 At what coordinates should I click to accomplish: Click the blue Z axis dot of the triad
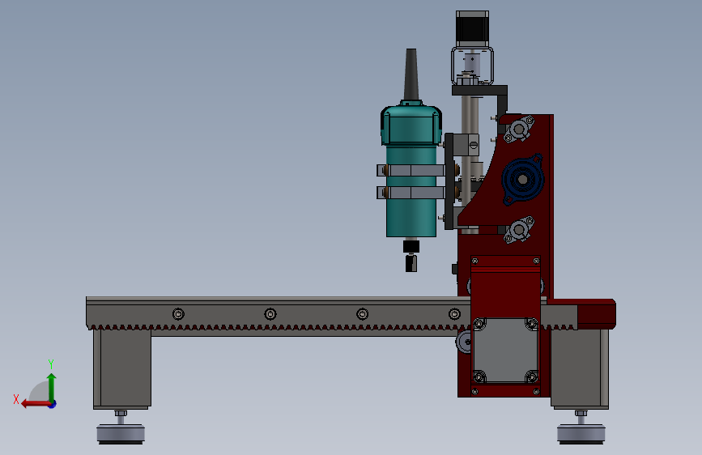tap(53, 405)
